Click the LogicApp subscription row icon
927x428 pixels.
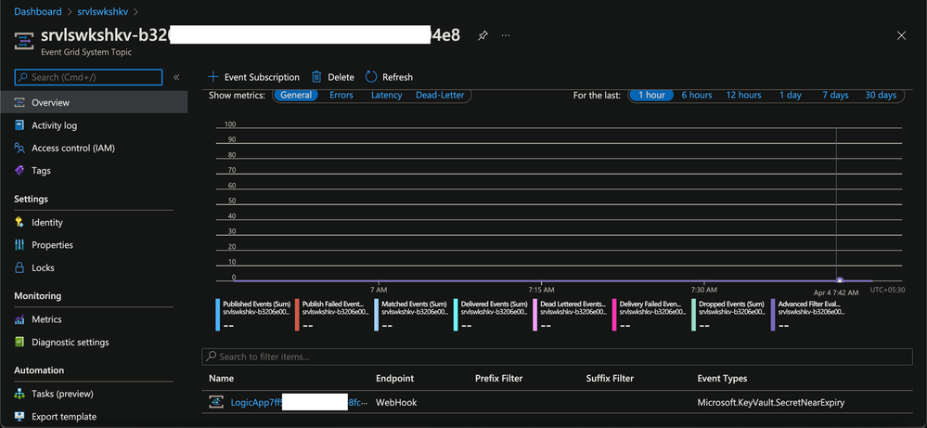216,403
